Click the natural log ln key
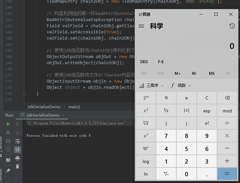Screen dimensions: 240x183 146,174
